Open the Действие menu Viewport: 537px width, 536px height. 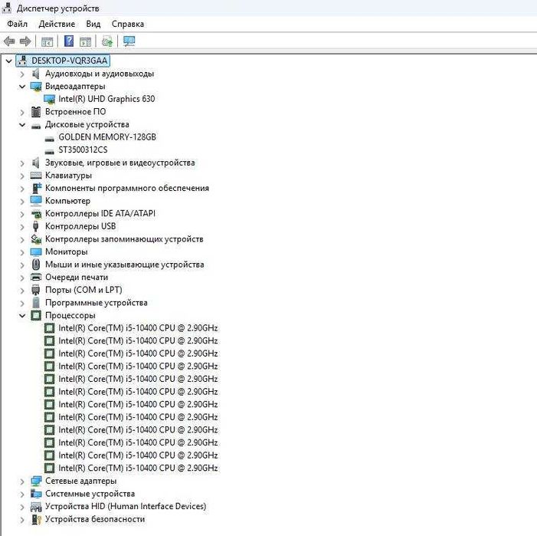[57, 24]
